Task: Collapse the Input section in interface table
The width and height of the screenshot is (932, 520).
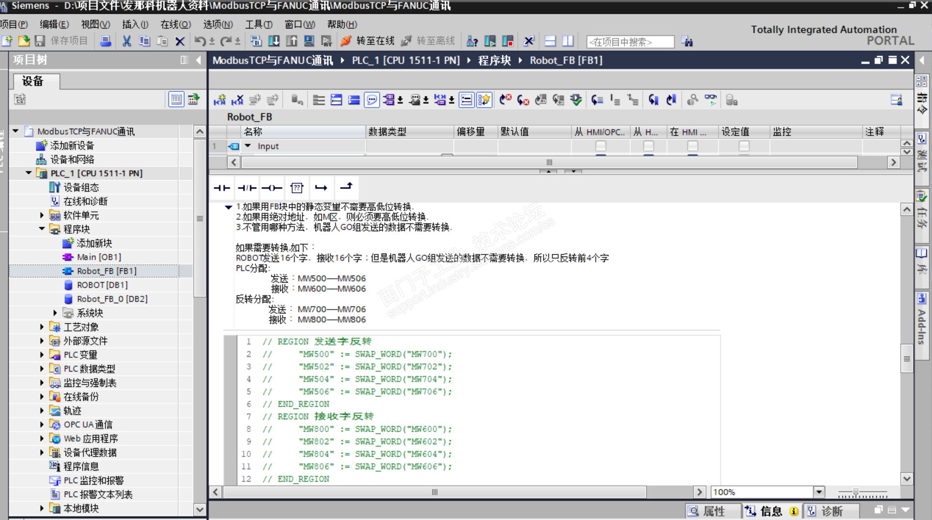Action: point(248,146)
